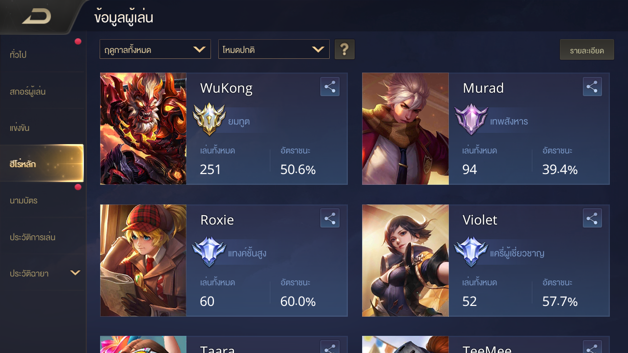Click WuKong's gold rank badge

[x=209, y=119]
